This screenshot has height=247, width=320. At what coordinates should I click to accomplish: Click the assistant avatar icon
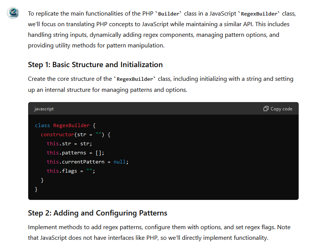13,13
